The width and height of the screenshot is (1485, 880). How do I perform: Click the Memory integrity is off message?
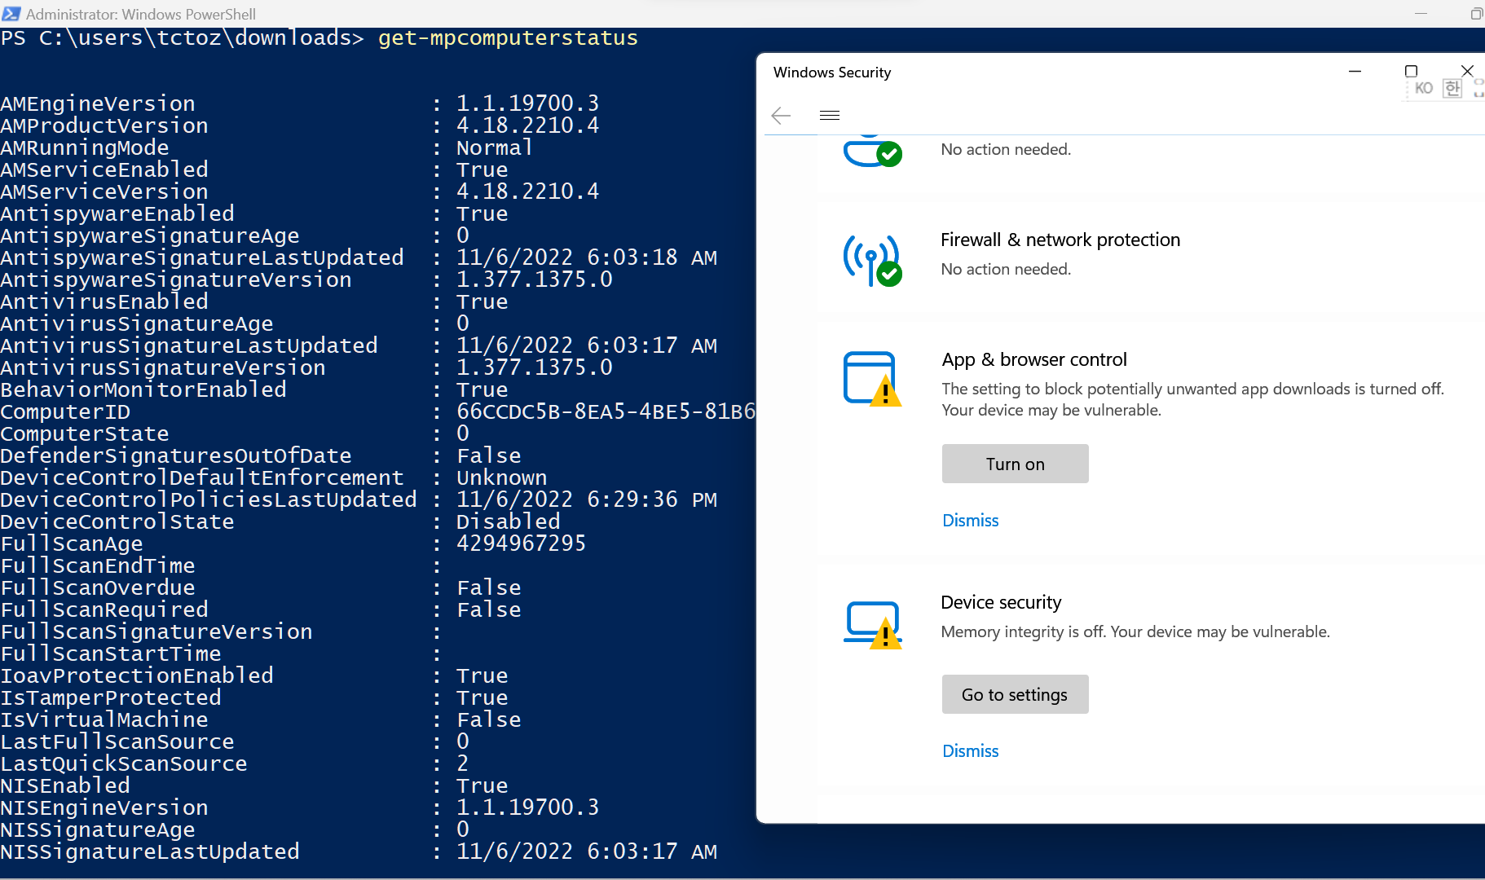[1135, 631]
